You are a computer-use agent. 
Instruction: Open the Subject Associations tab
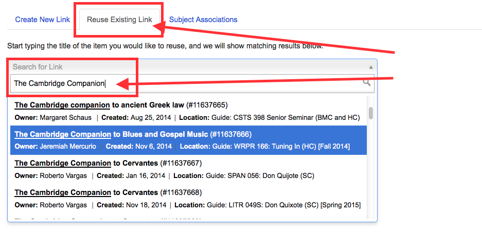tap(203, 20)
